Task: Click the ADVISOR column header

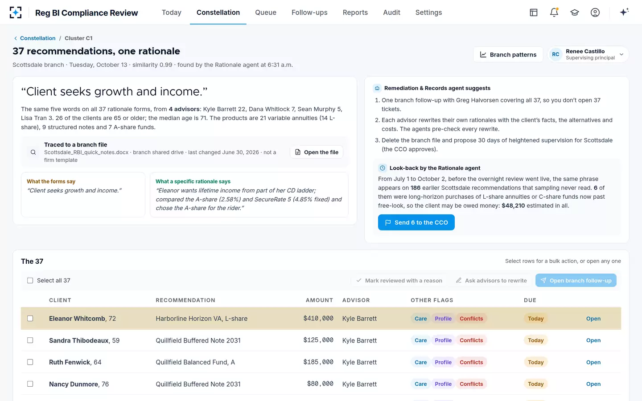Action: [x=356, y=300]
